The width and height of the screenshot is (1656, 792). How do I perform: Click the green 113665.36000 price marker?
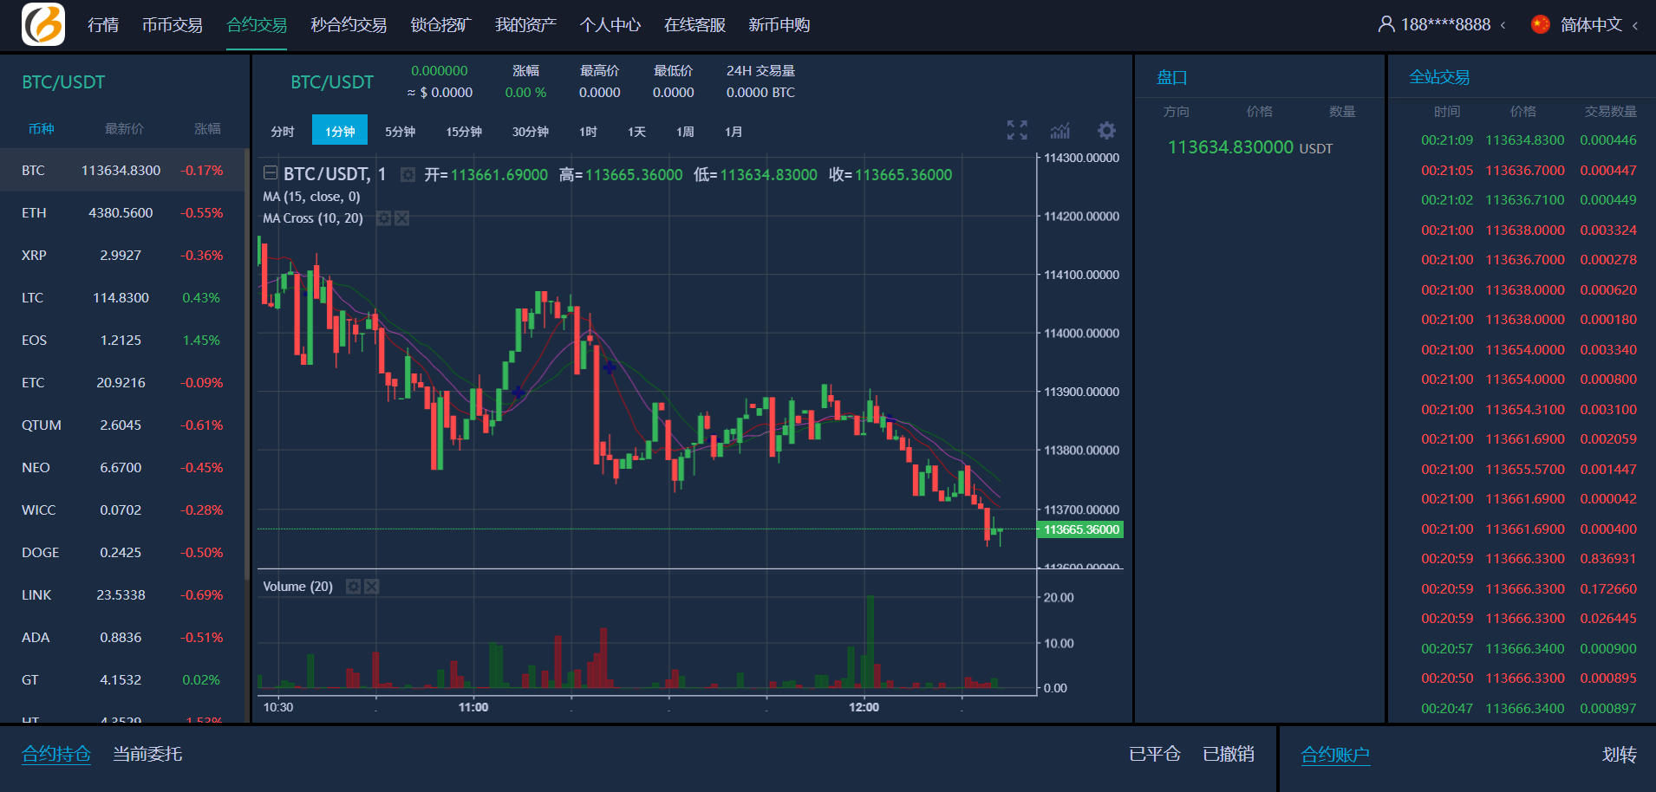coord(1080,529)
